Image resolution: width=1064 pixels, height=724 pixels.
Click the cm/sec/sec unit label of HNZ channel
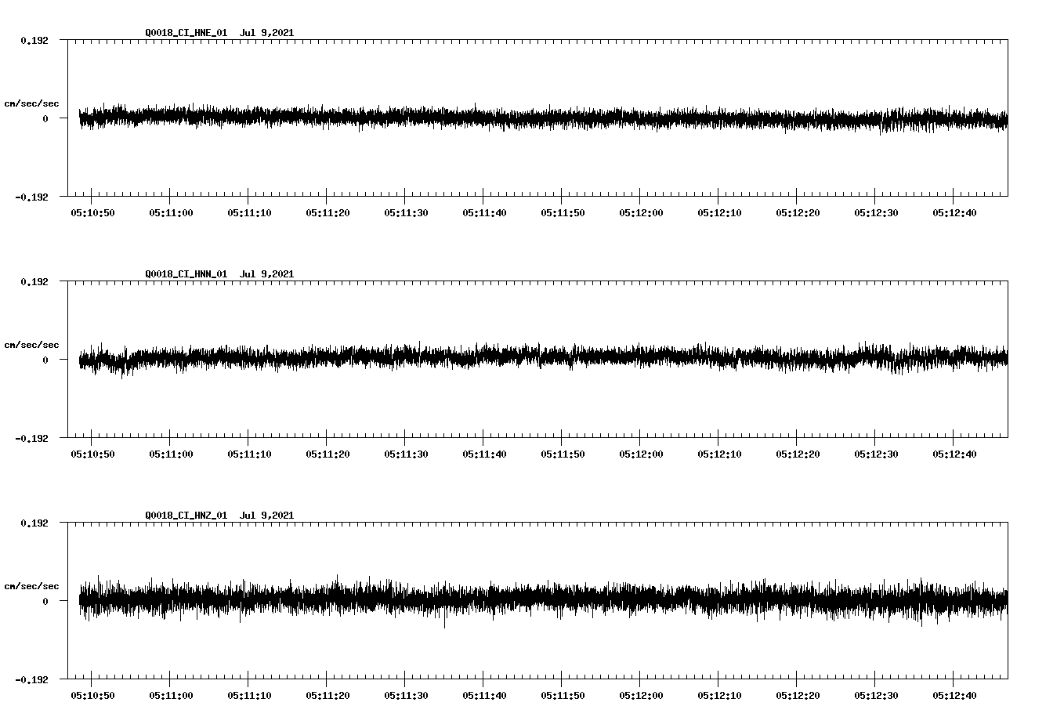click(31, 585)
